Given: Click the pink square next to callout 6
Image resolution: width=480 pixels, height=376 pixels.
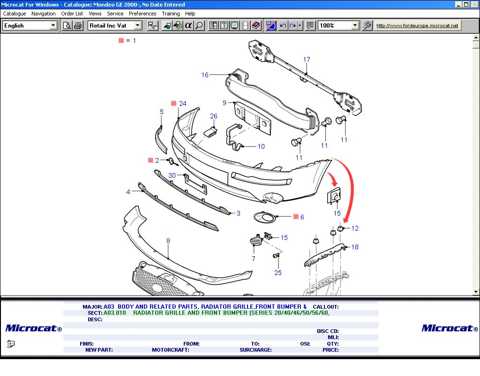Looking at the screenshot, I should pos(296,217).
